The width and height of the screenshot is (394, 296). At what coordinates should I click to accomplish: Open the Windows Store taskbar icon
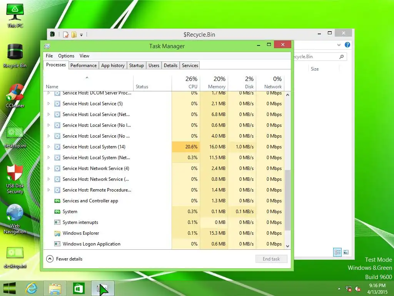78,288
